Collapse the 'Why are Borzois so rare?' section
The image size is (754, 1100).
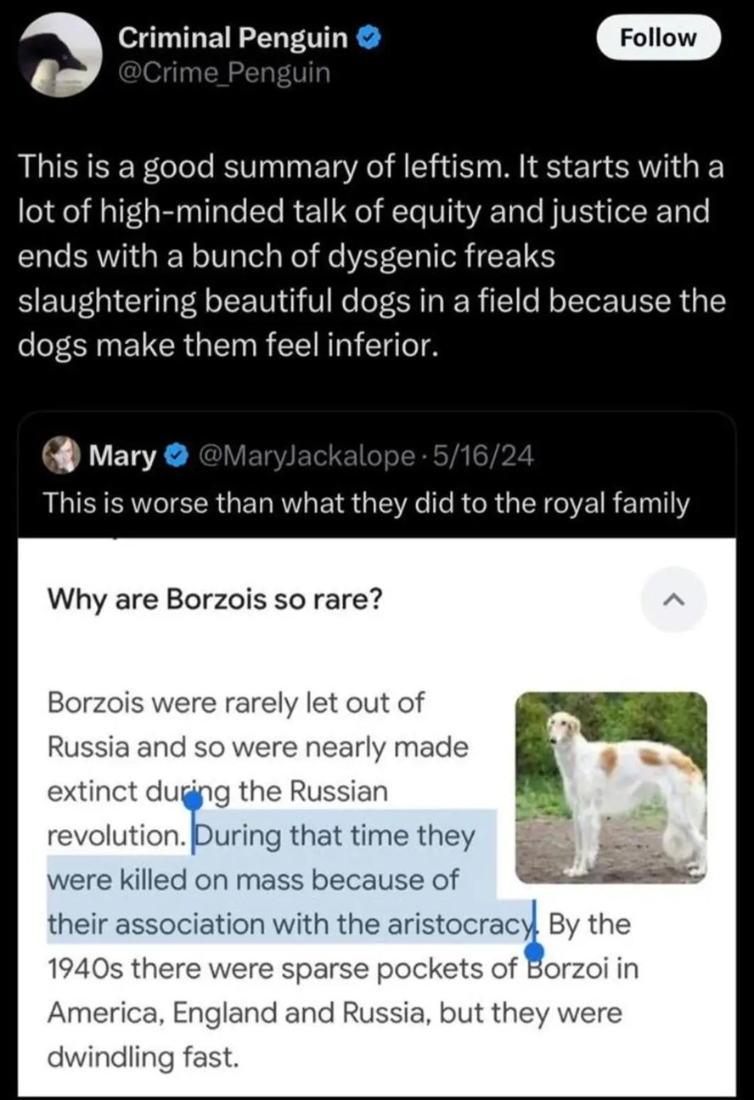[x=673, y=600]
